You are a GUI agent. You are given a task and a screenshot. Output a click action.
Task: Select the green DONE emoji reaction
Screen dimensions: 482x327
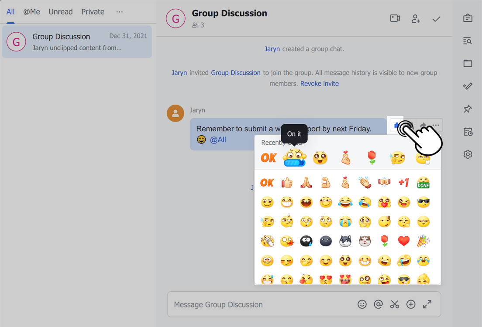pyautogui.click(x=423, y=183)
